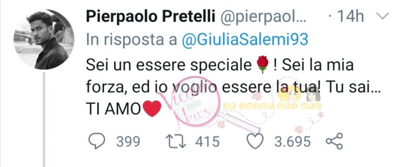
Task: Open the share icon
Action: click(334, 141)
